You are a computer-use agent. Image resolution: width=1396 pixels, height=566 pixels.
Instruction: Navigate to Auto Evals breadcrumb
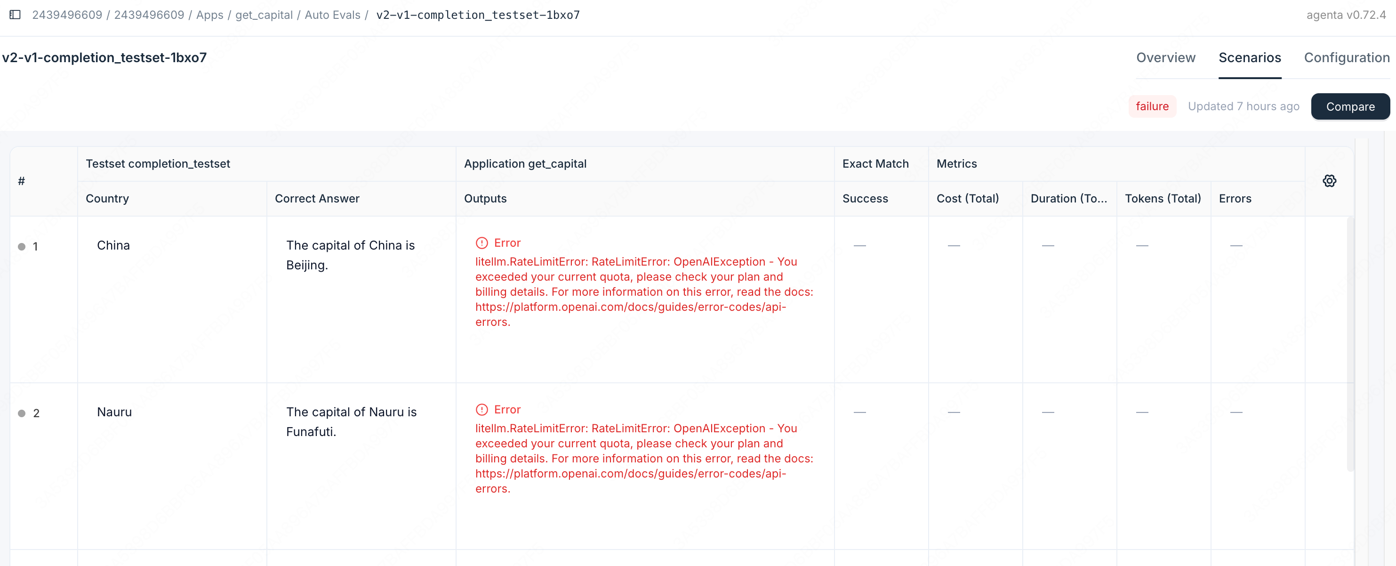point(332,15)
